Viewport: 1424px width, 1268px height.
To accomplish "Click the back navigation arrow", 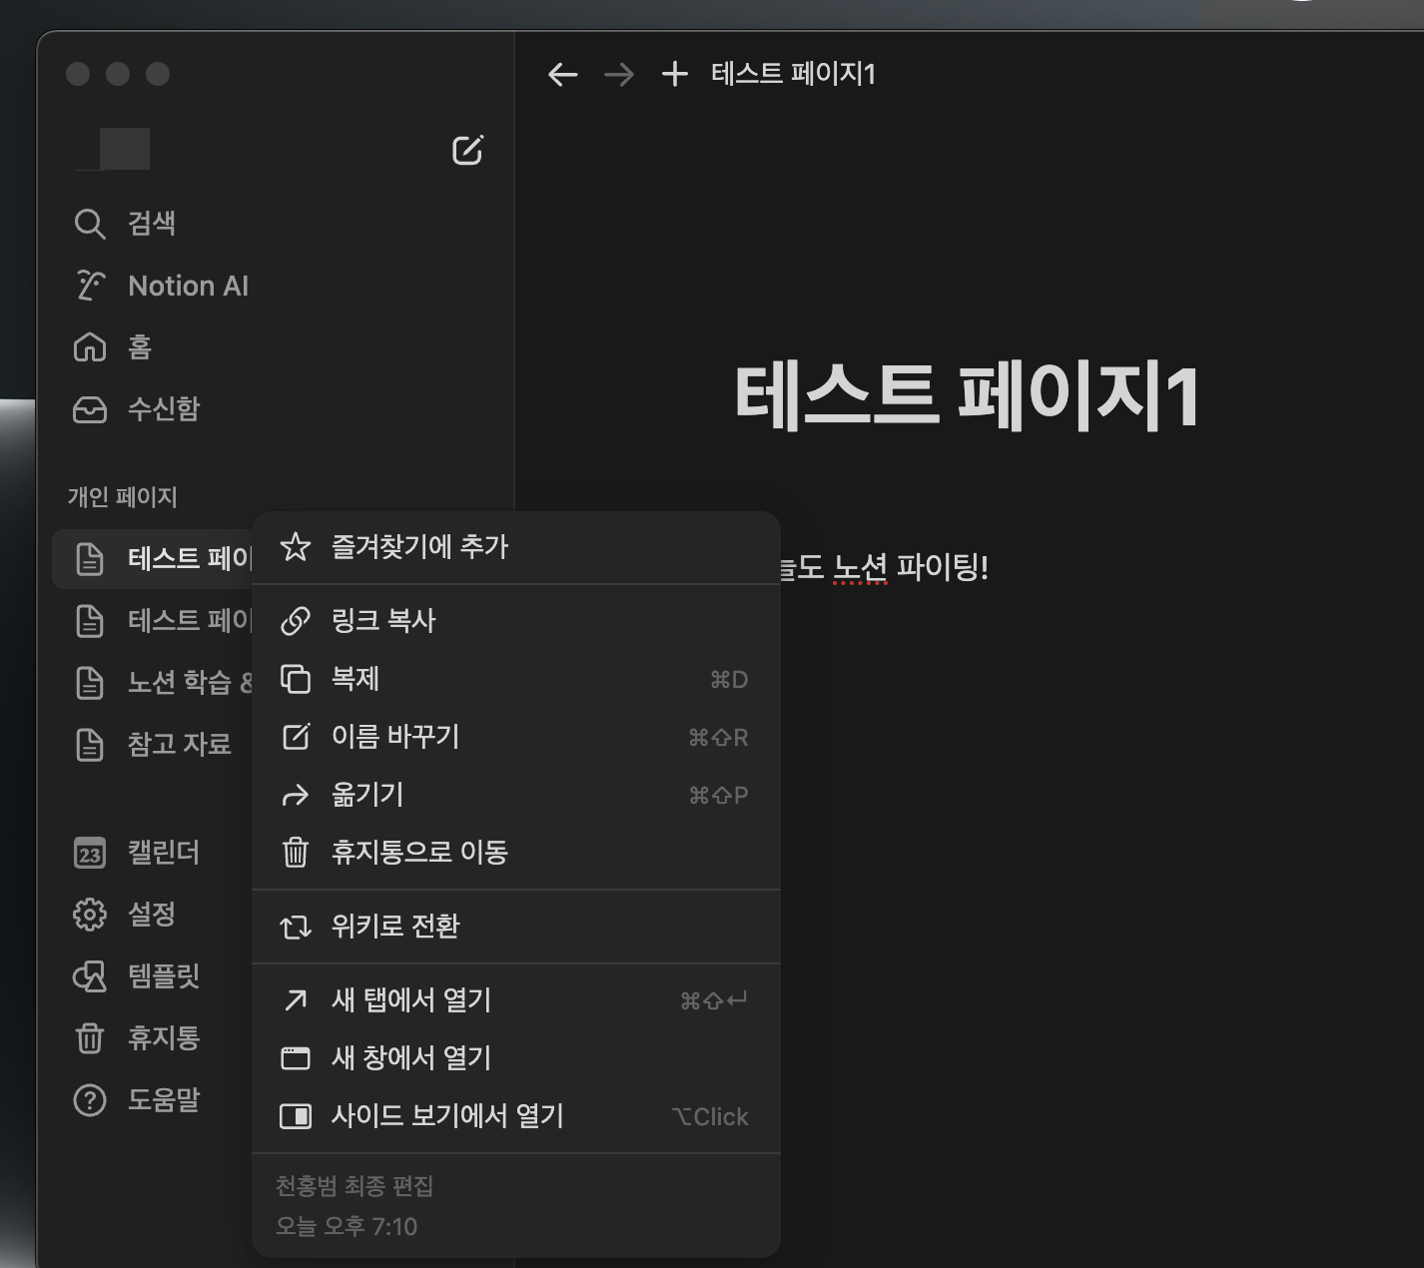I will [x=563, y=74].
